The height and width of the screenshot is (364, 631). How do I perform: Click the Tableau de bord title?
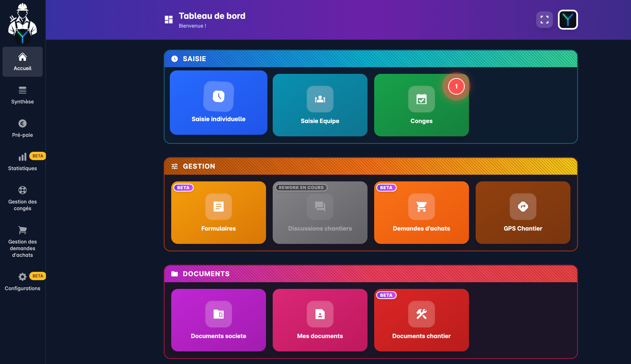[212, 16]
